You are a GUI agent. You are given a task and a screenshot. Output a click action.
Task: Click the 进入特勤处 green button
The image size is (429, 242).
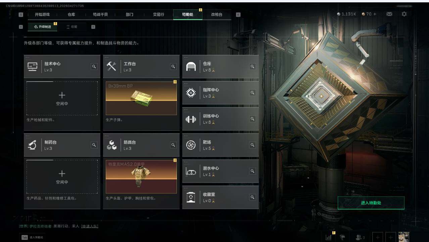click(x=371, y=203)
